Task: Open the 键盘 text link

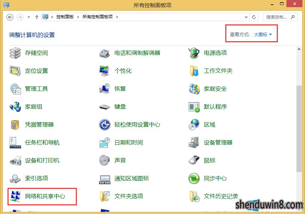Action: [120, 107]
